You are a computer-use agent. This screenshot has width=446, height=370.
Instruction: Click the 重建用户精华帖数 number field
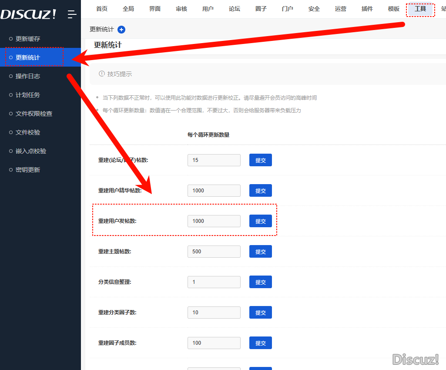214,191
